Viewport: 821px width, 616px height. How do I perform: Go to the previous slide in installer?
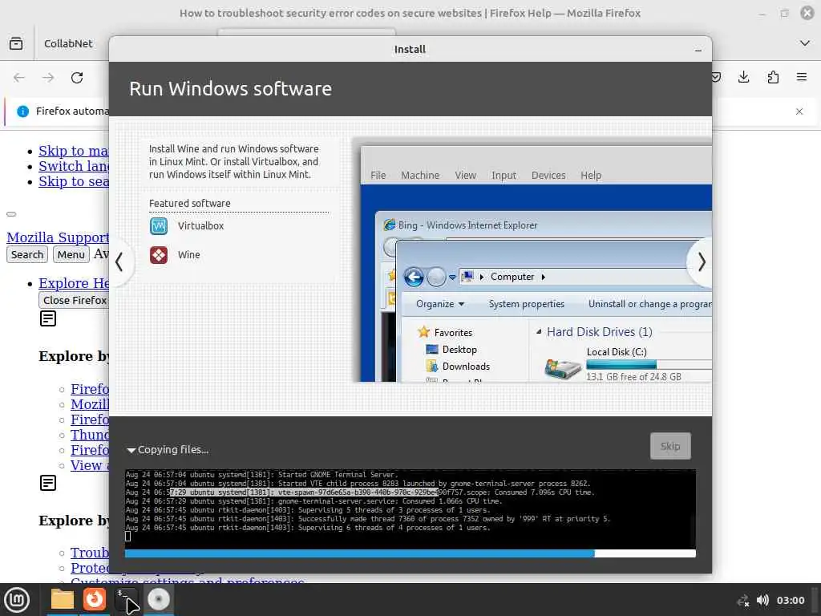(x=119, y=261)
